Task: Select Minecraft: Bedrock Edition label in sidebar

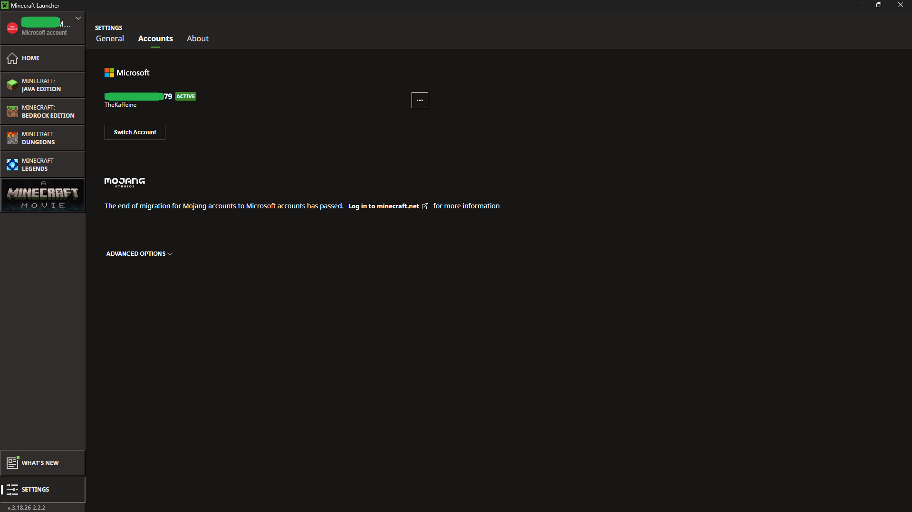Action: point(48,112)
